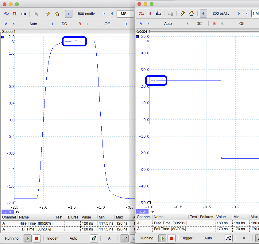Open trigger Auto mode selector, right window
The height and width of the screenshot is (244, 259).
[208, 238]
